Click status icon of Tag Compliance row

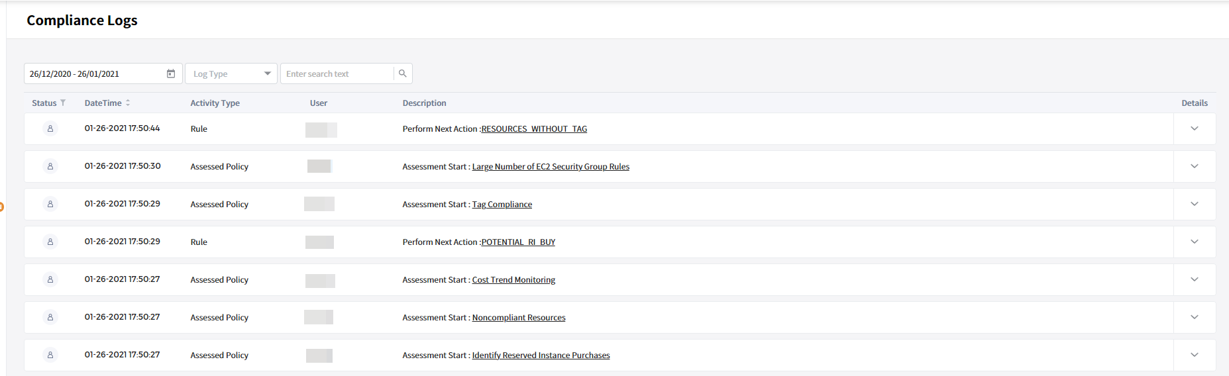pyautogui.click(x=50, y=204)
